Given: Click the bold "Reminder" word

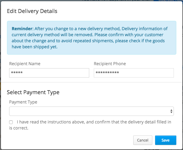Looking at the screenshot, I should [x=22, y=29].
